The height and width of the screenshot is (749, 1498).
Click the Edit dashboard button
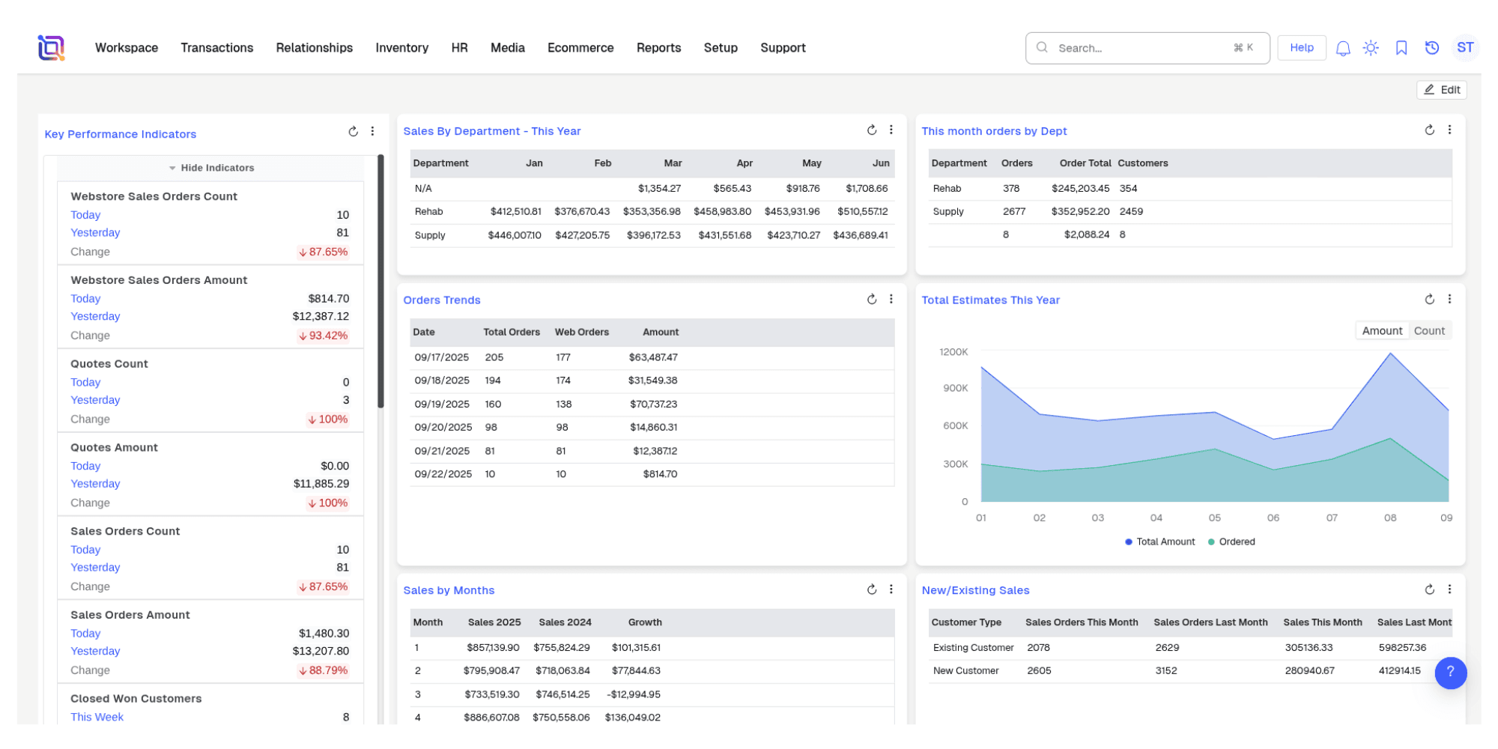pyautogui.click(x=1442, y=90)
